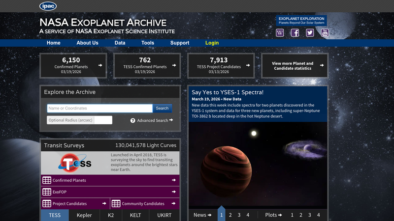This screenshot has height=221, width=394.
Task: Switch to the KELT tab
Action: 135,215
